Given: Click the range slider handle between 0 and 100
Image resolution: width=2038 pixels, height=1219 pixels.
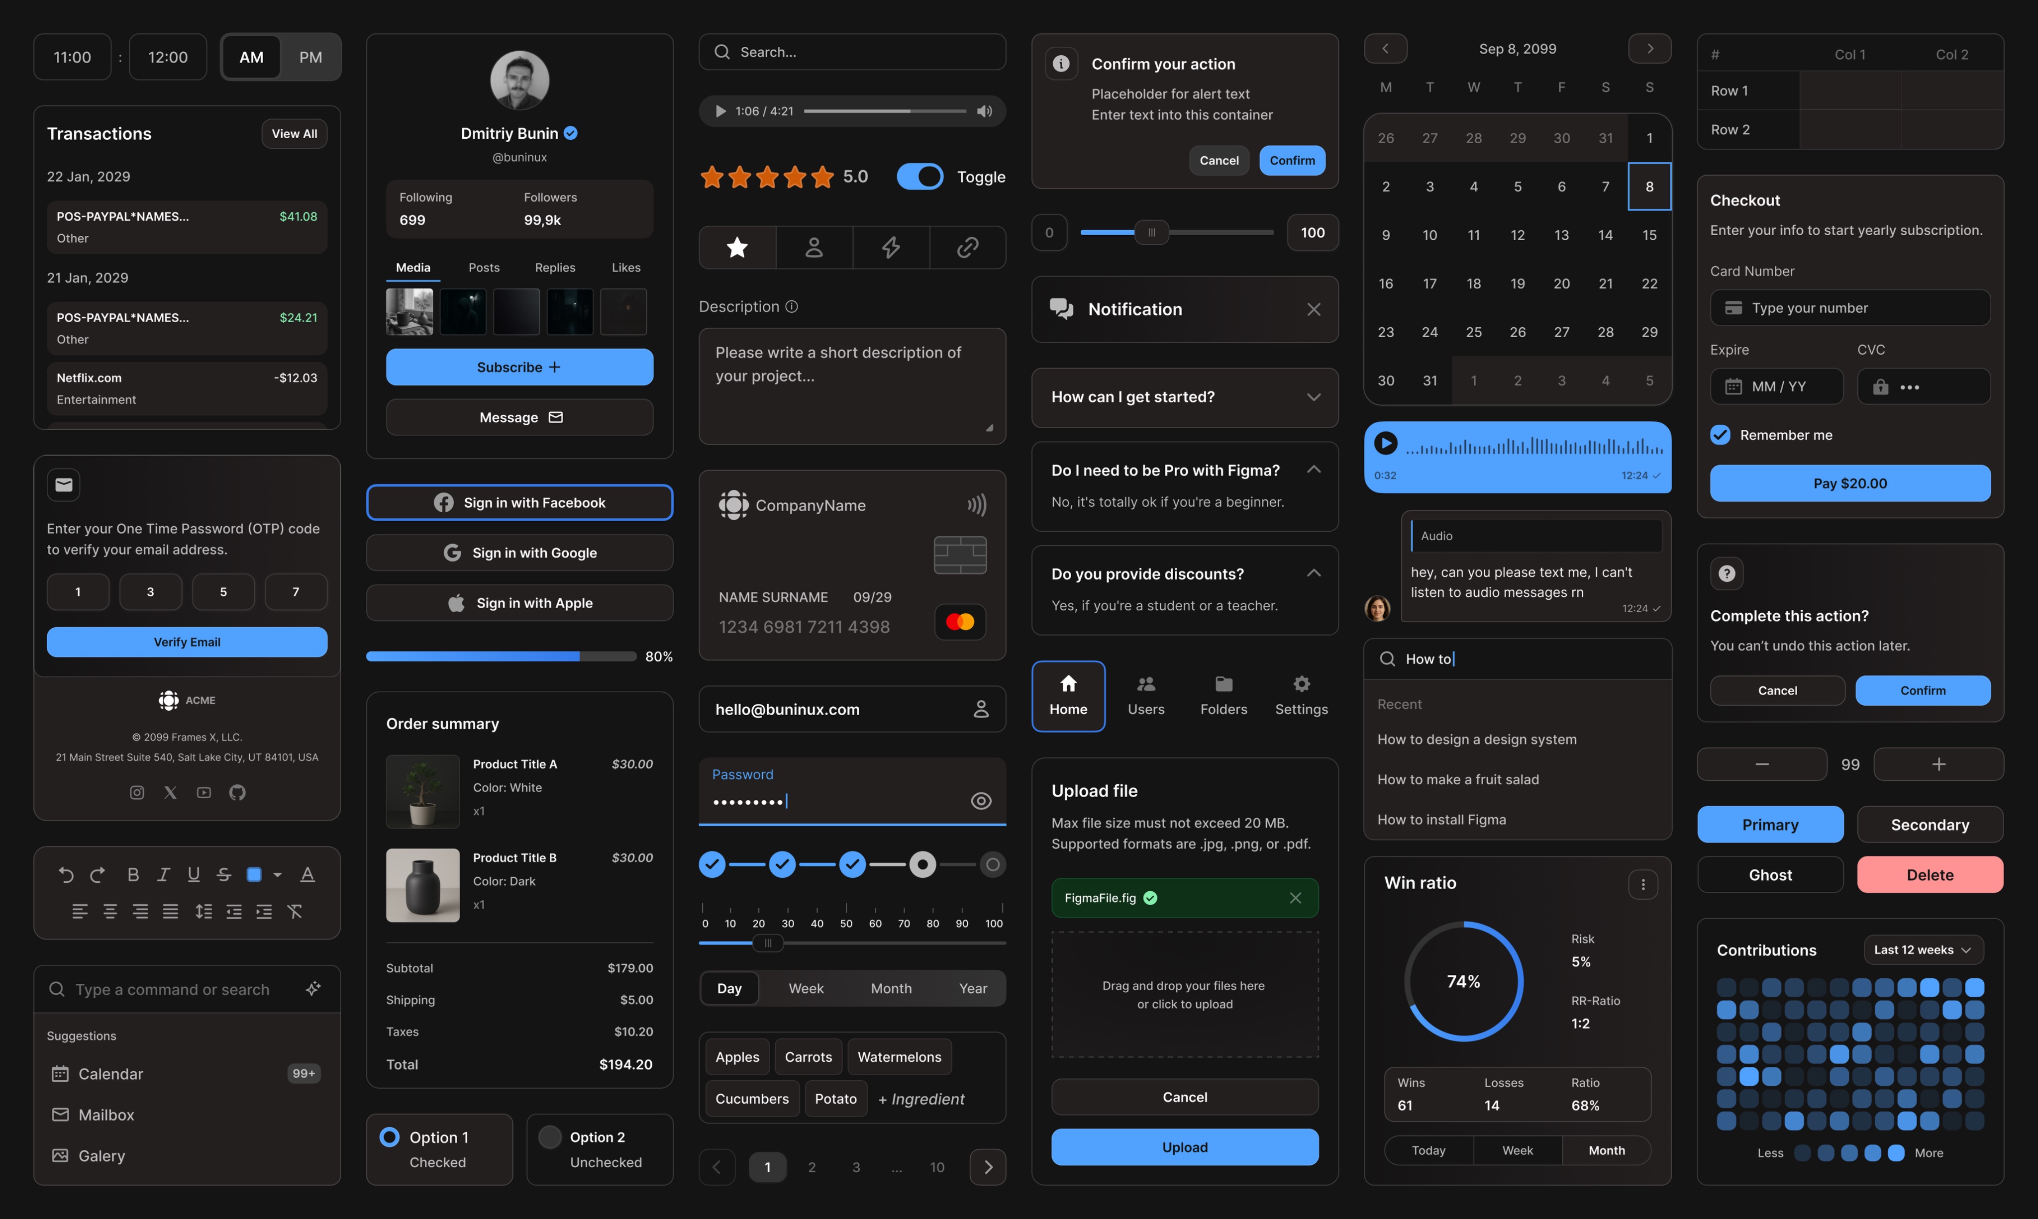Looking at the screenshot, I should coord(1151,232).
